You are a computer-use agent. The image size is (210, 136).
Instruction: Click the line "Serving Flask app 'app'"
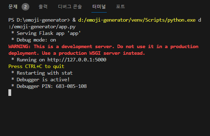[48, 33]
